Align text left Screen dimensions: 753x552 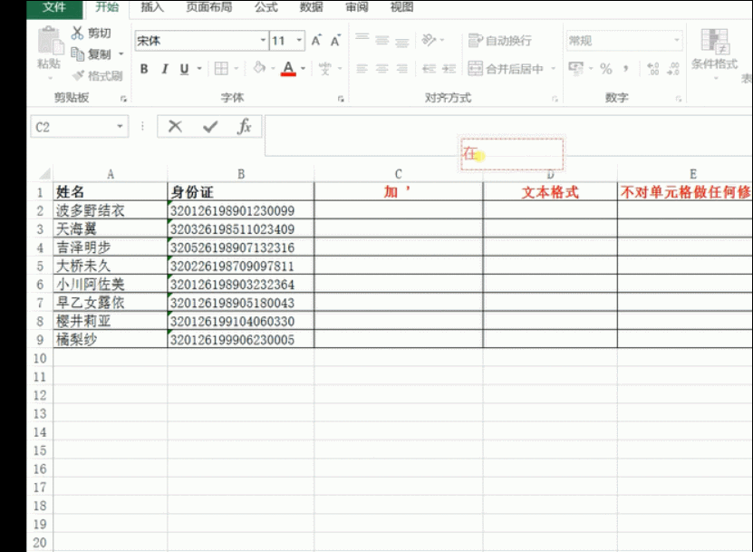pos(362,69)
